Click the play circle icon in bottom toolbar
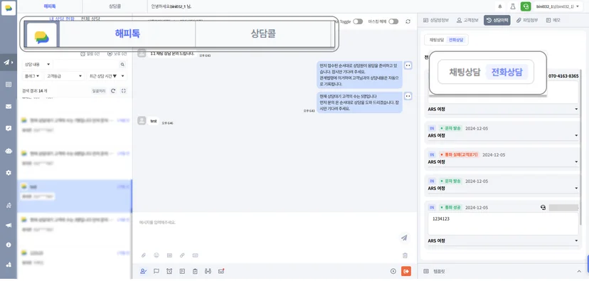Screen dimensions: 589x281 [393, 271]
